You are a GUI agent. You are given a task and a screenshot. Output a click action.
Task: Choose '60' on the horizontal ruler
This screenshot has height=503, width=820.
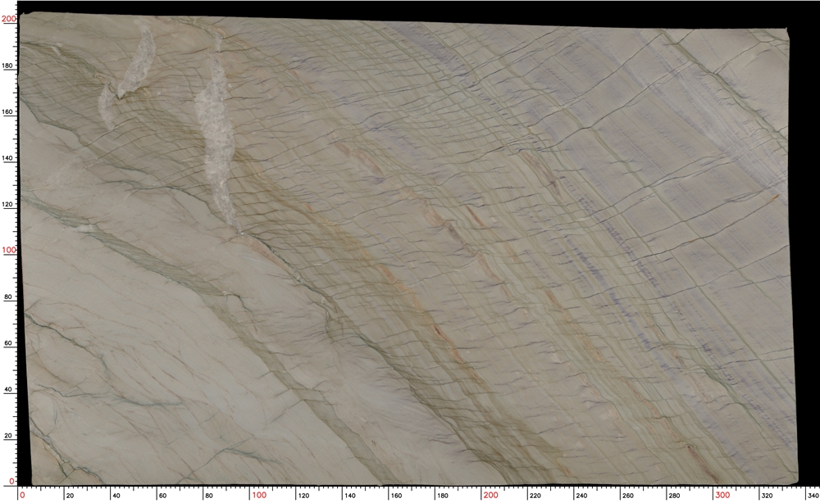(162, 496)
